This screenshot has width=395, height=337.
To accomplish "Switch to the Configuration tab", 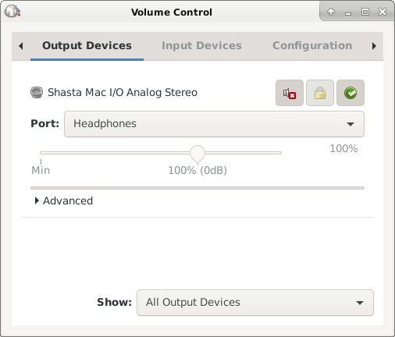I will tap(312, 46).
